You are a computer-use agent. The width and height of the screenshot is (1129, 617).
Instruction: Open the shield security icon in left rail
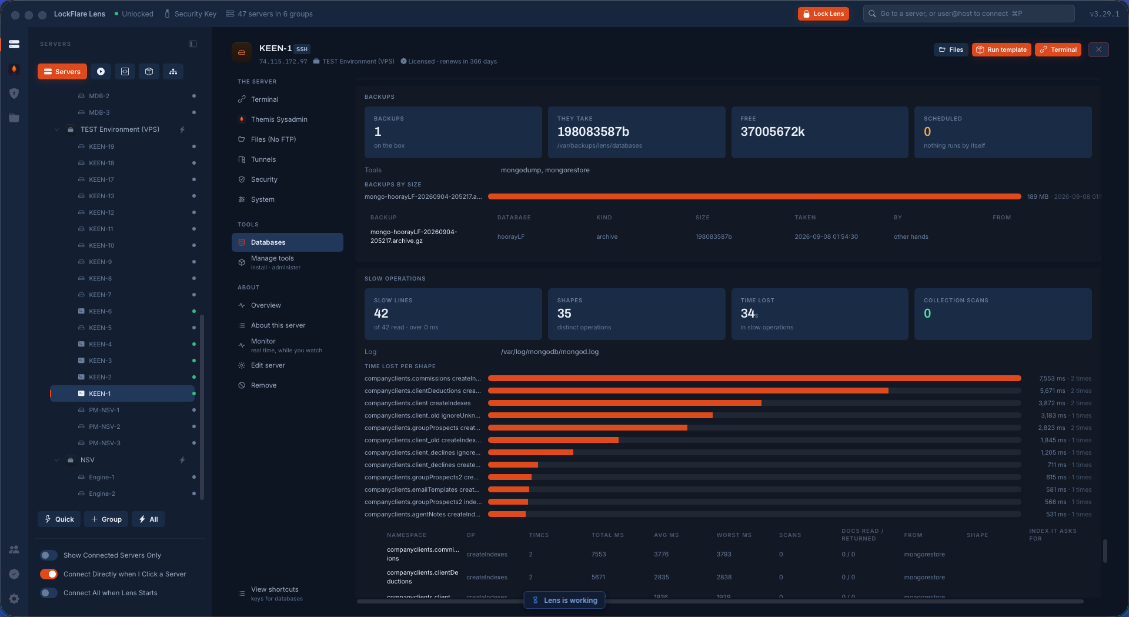(14, 94)
